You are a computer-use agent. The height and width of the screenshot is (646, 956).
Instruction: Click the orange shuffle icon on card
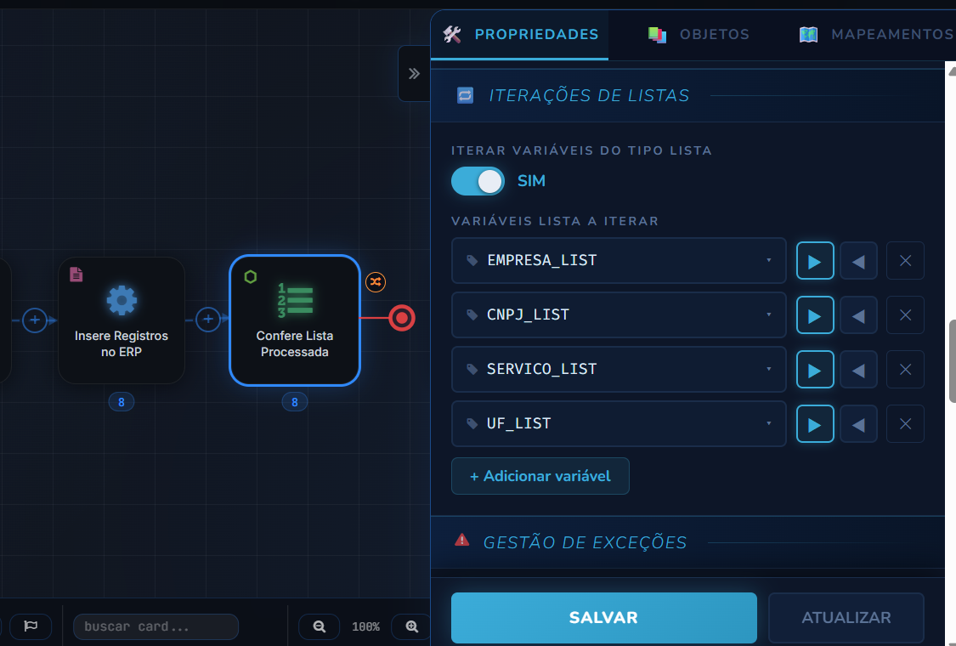click(376, 282)
